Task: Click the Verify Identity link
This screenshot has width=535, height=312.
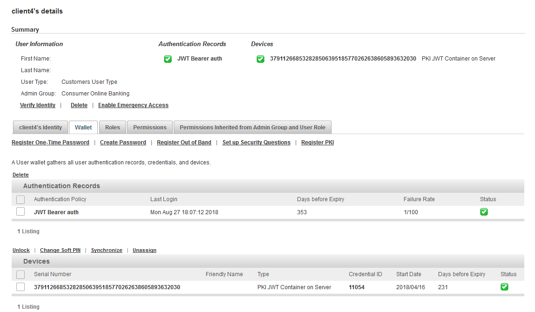Action: [x=37, y=105]
